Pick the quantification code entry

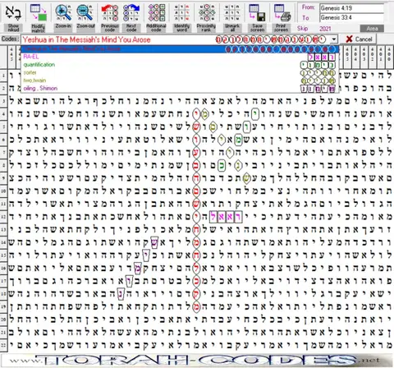180,65
